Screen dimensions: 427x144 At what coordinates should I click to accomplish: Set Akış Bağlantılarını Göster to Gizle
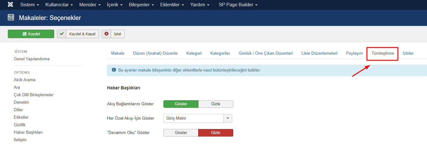tap(215, 104)
